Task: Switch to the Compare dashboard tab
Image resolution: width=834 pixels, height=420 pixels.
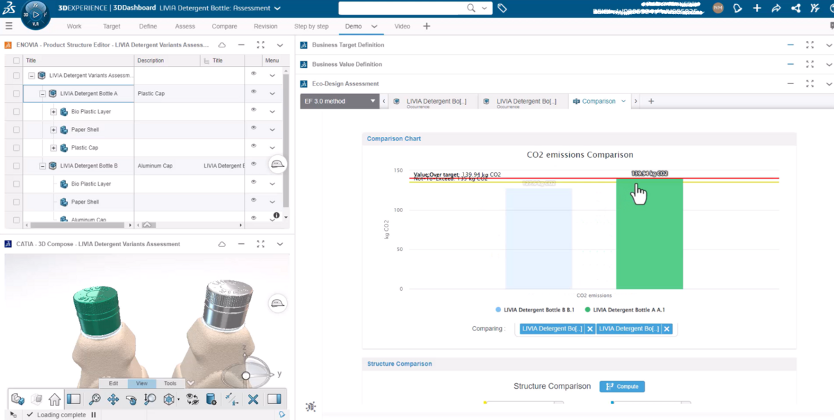Action: coord(224,26)
